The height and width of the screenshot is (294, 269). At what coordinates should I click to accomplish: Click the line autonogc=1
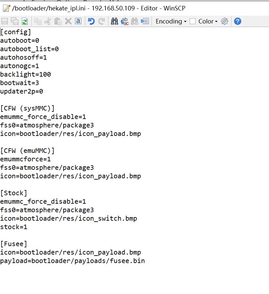click(20, 66)
